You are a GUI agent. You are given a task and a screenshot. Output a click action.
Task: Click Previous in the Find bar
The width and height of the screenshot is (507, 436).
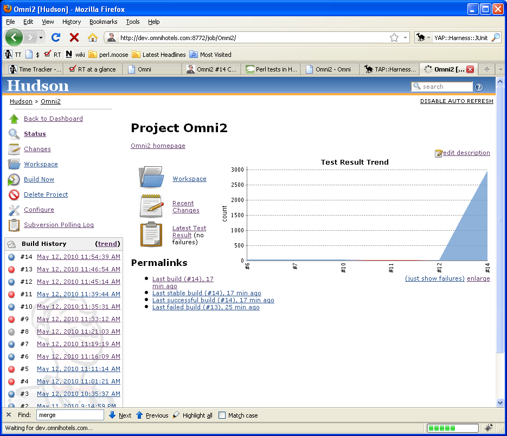(152, 415)
